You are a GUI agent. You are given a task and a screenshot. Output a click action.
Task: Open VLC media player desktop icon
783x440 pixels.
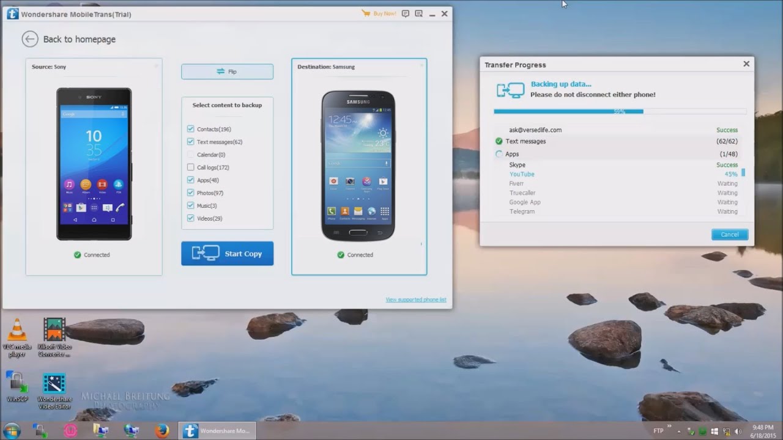17,338
